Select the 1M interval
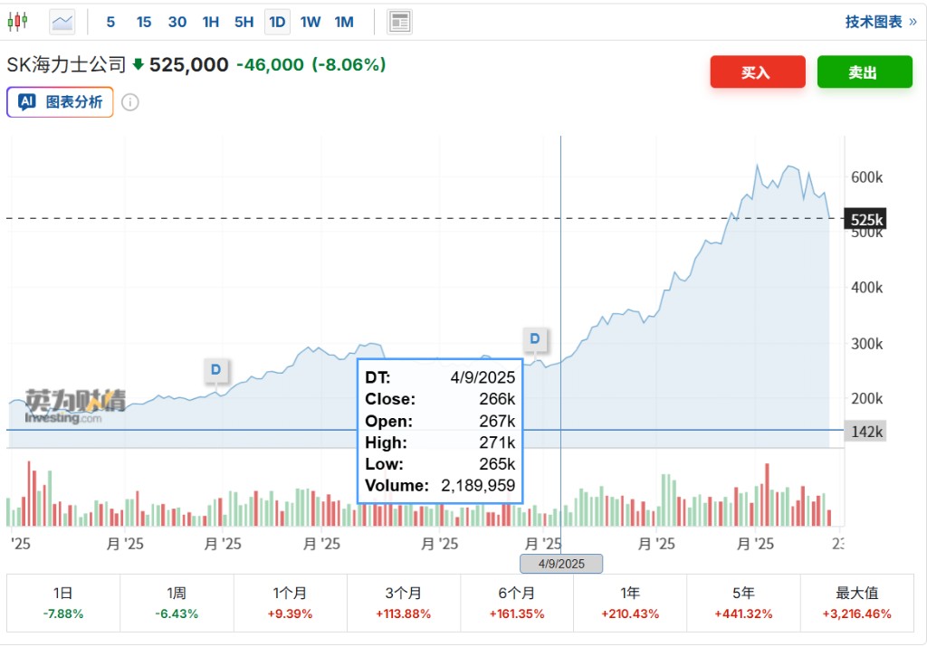 344,22
